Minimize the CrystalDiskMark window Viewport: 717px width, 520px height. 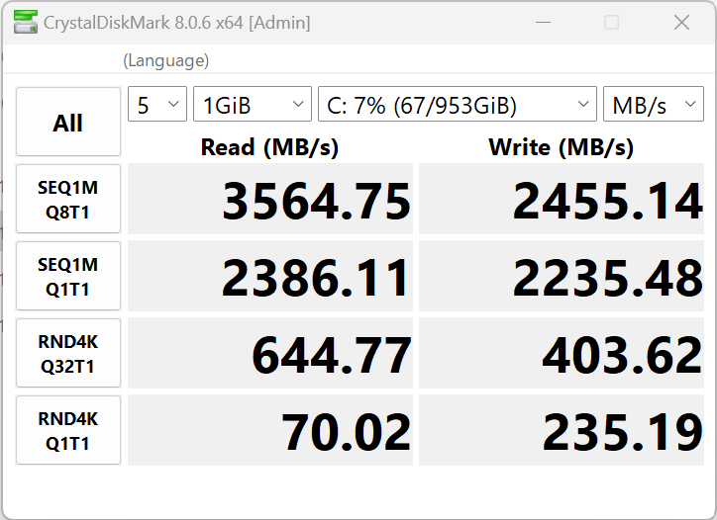click(543, 23)
